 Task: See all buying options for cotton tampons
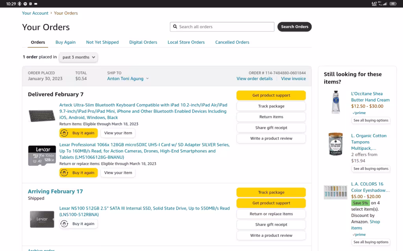(x=371, y=169)
